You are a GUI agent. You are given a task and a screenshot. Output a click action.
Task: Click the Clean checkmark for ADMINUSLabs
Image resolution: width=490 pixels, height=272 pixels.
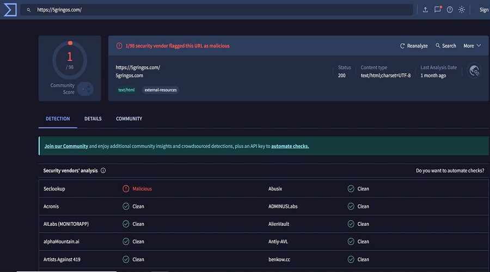[x=351, y=206]
